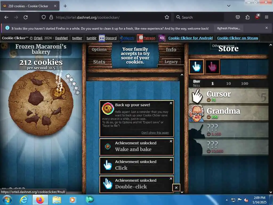
Task: Bookmark this page with the star
Action: pos(167,17)
